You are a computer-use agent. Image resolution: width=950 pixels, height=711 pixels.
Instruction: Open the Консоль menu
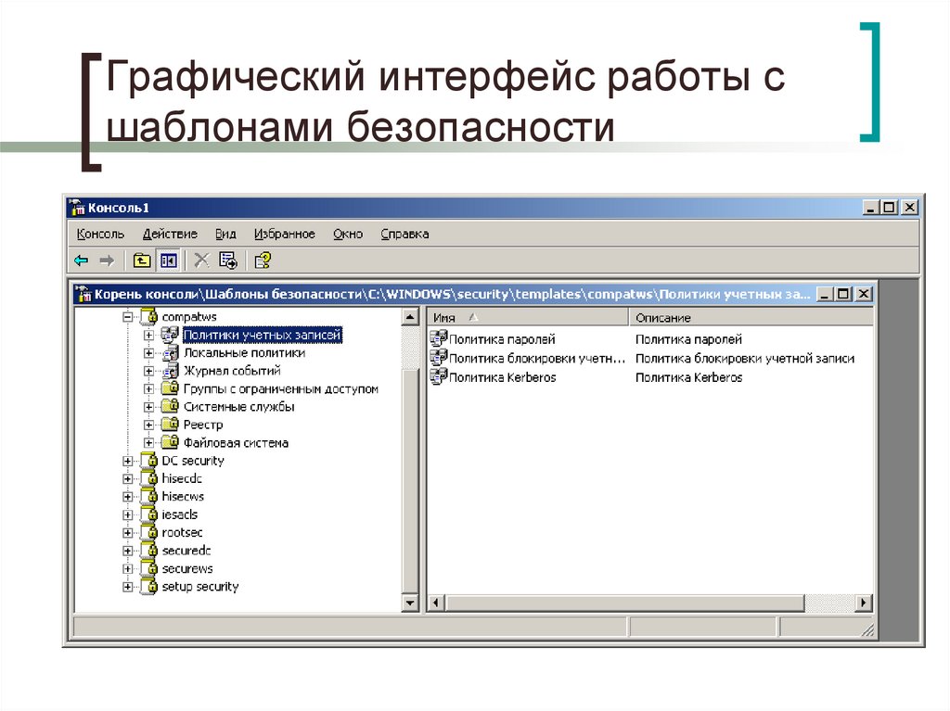pyautogui.click(x=102, y=234)
